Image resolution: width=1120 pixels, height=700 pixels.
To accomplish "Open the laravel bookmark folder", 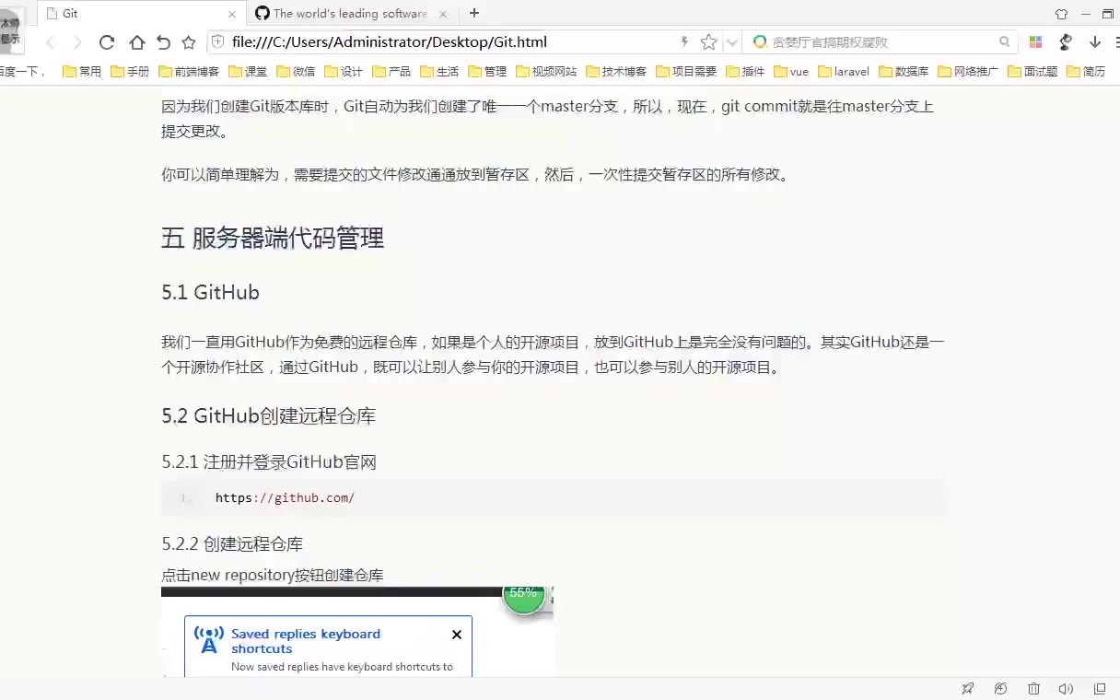I will [x=843, y=71].
